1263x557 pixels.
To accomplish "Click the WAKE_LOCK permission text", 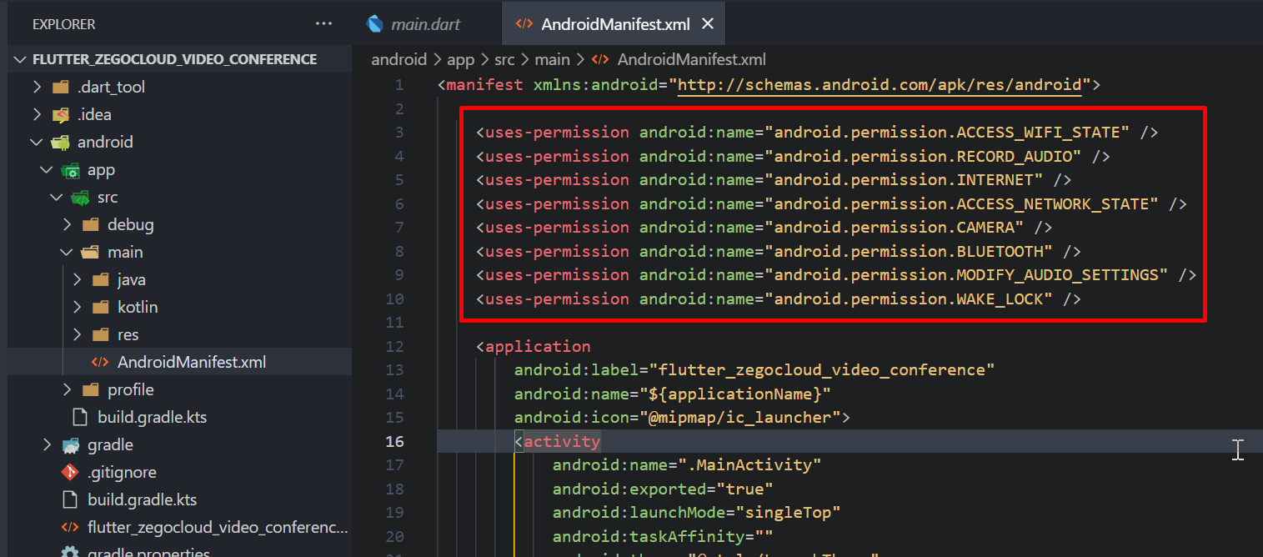I will [x=1000, y=299].
